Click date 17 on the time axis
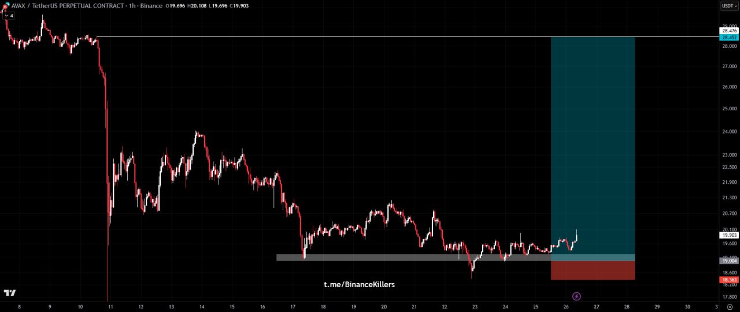The width and height of the screenshot is (740, 312). pos(293,307)
